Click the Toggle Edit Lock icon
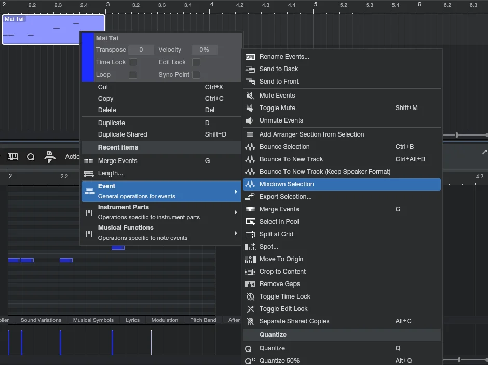The height and width of the screenshot is (365, 488). click(x=250, y=309)
